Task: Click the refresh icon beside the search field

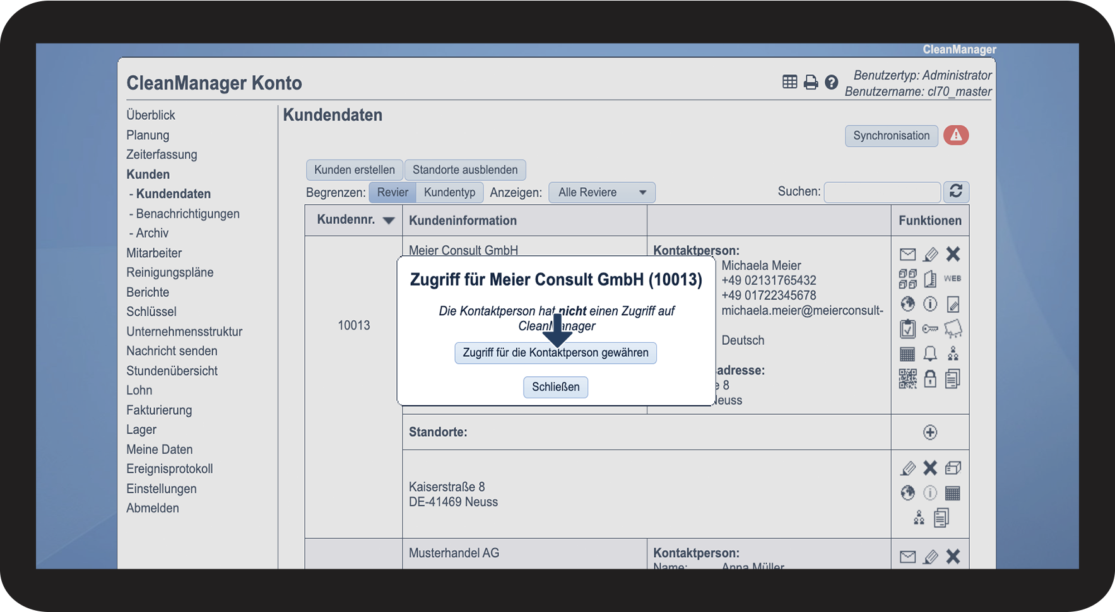Action: [956, 192]
